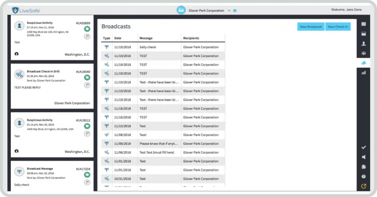Open help via the question mark icon
The height and width of the screenshot is (197, 377).
pyautogui.click(x=364, y=176)
